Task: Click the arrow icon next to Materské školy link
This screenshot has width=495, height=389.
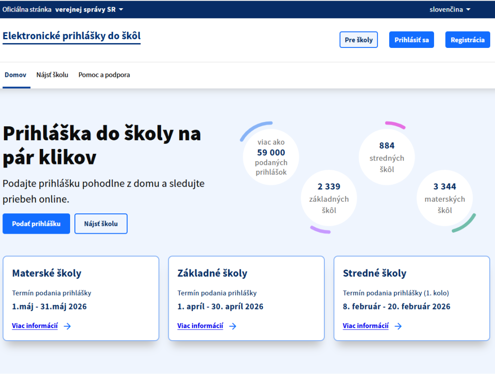Action: [x=68, y=326]
